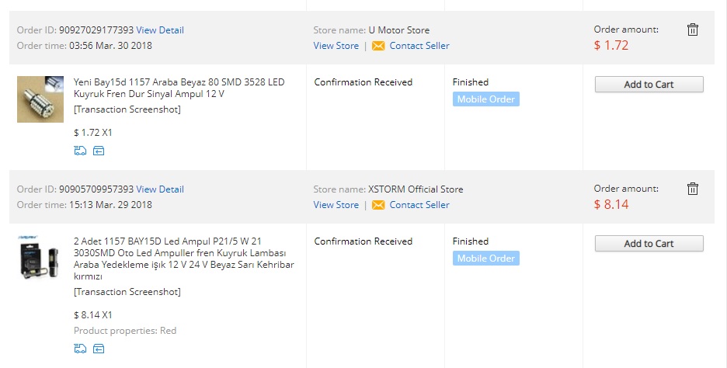Open return/refund icon under $8.14 item

tap(99, 349)
